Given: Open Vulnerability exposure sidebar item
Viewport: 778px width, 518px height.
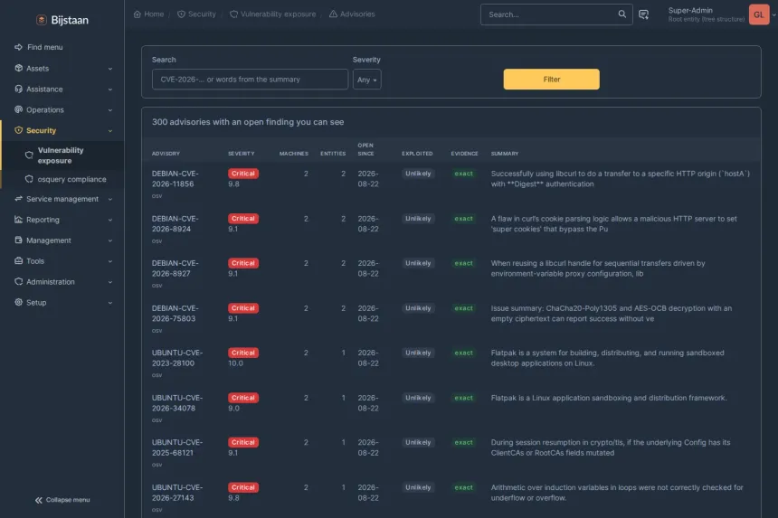Looking at the screenshot, I should click(62, 155).
